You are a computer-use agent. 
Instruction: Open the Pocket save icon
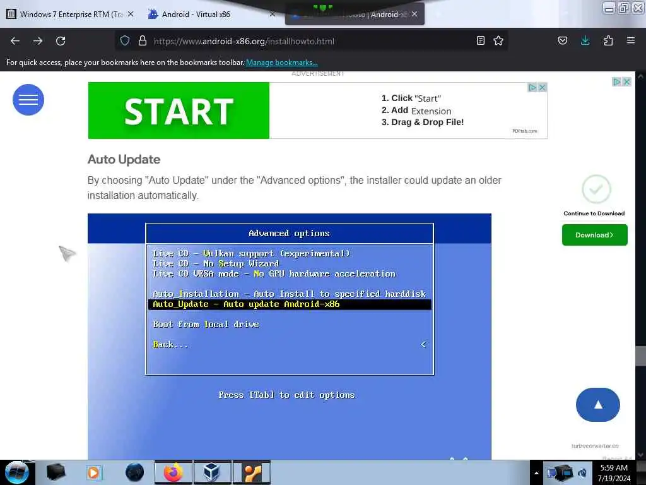tap(562, 40)
